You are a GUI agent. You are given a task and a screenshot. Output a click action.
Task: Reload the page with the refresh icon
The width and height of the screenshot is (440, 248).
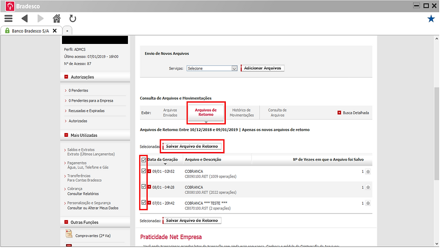coord(73,19)
